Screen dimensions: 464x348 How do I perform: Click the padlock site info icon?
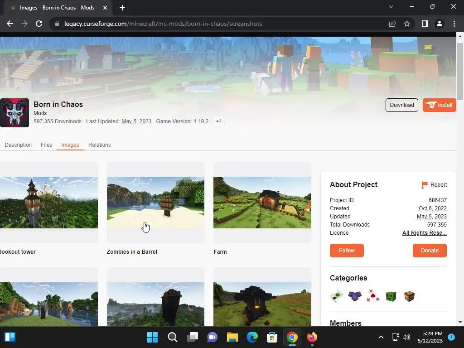pos(57,24)
